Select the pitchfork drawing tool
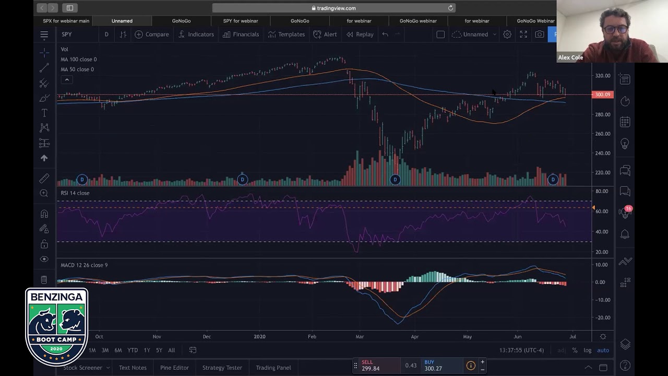The image size is (668, 376). [44, 83]
